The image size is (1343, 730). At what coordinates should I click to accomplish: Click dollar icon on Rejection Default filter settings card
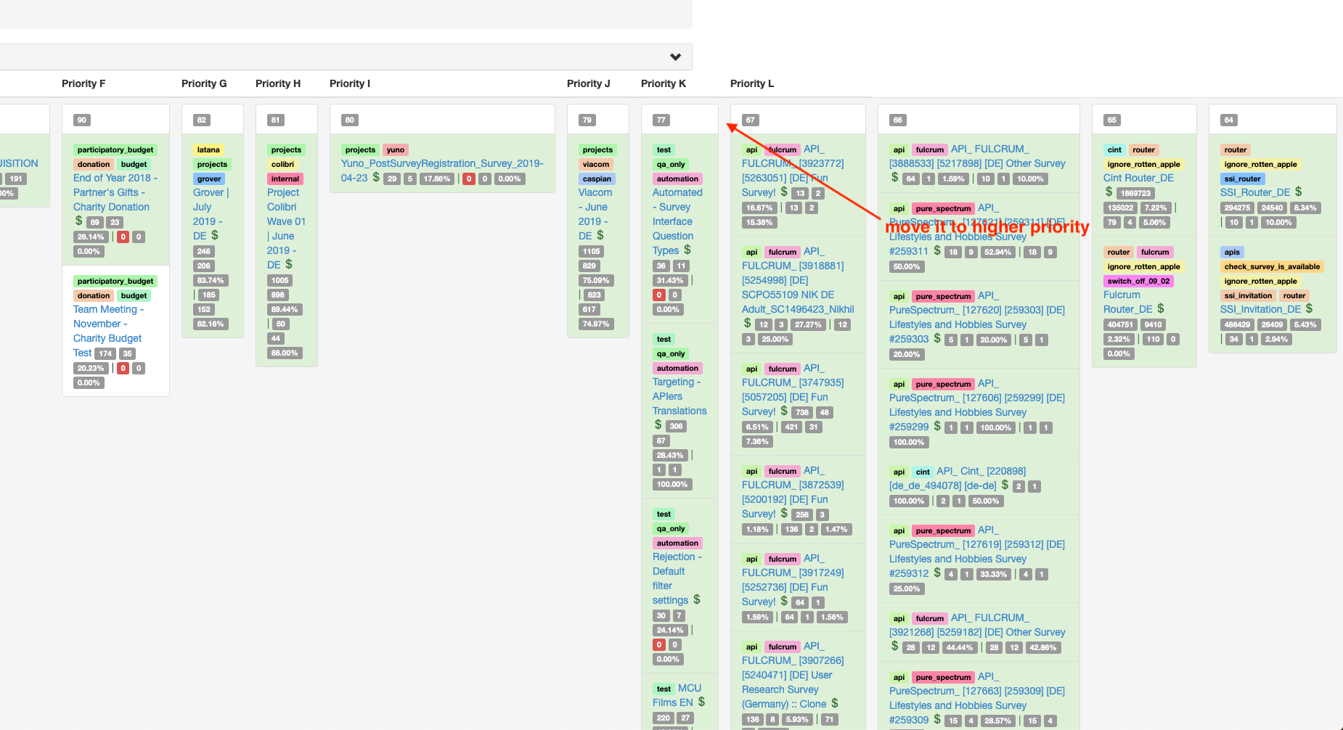click(x=697, y=599)
